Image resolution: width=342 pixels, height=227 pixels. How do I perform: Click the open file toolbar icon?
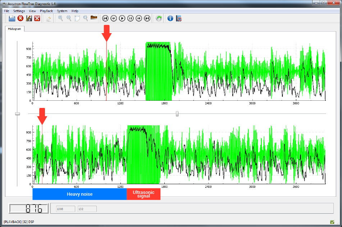pos(12,18)
